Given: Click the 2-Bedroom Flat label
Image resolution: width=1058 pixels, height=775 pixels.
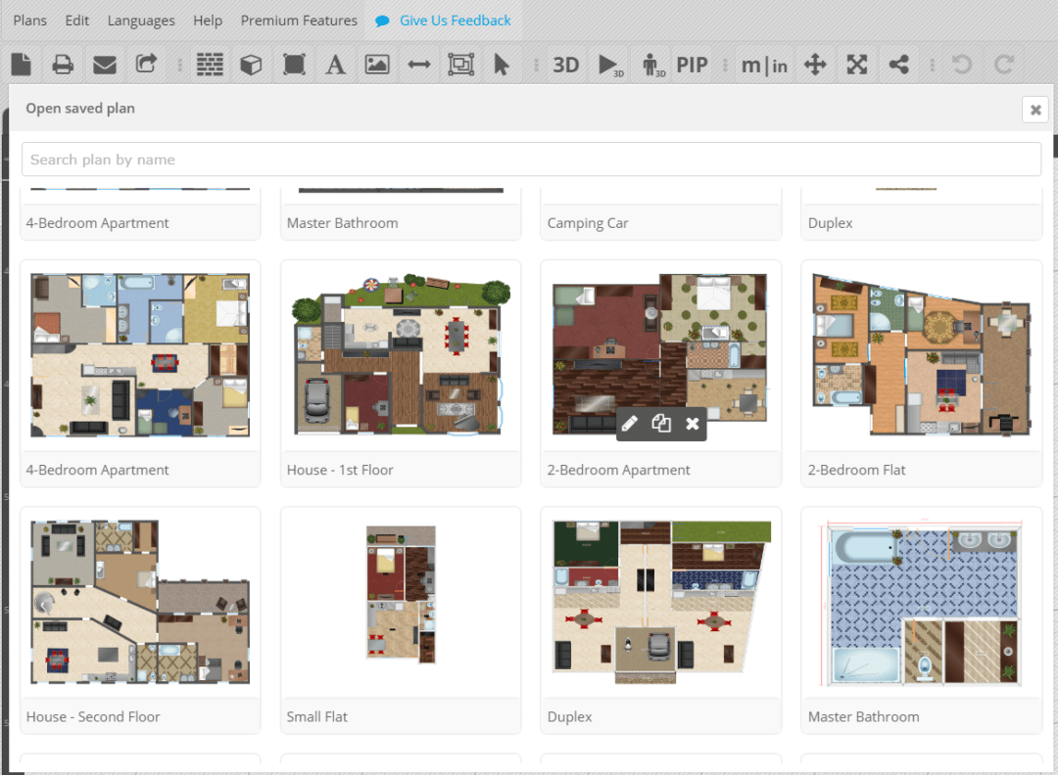Looking at the screenshot, I should pos(857,470).
